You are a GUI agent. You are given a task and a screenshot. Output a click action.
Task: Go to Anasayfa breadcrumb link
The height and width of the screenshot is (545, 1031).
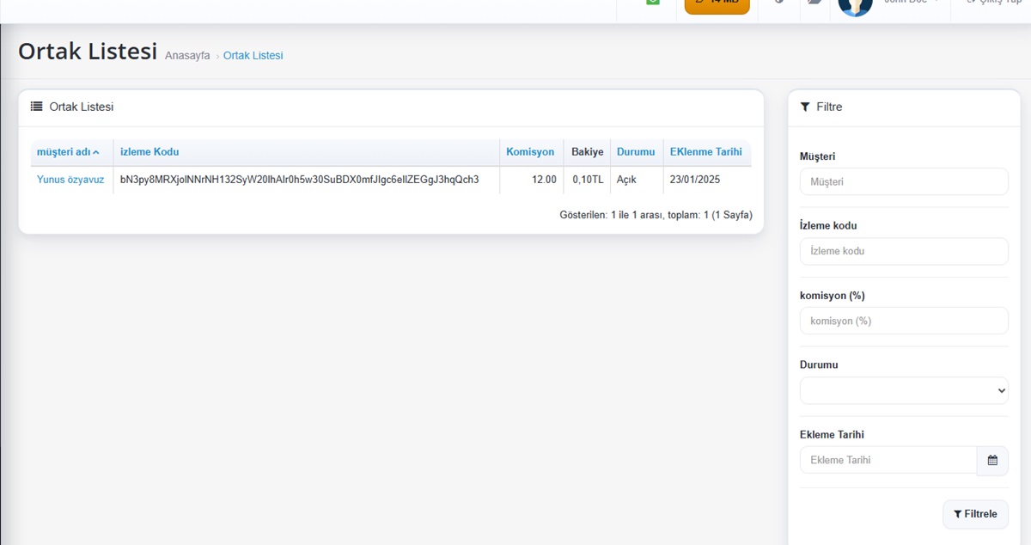tap(187, 56)
